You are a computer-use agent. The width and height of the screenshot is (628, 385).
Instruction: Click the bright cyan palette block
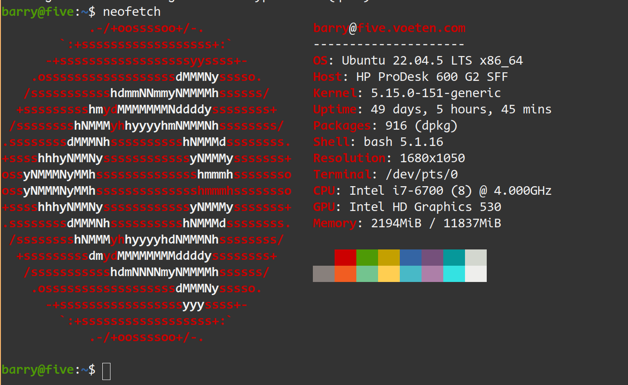pos(454,274)
